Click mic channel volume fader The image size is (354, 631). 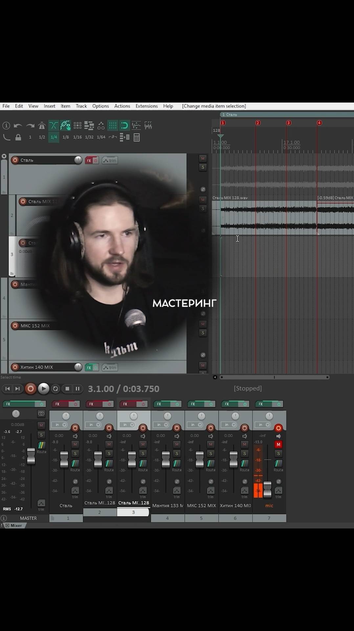(268, 489)
